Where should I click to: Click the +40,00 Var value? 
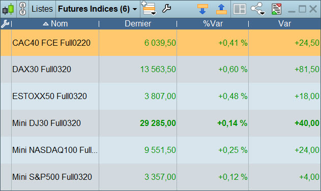click(x=307, y=123)
